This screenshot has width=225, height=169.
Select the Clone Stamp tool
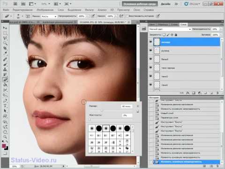[5, 69]
